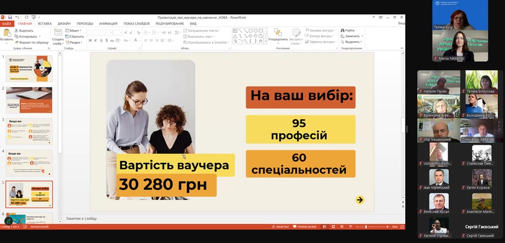Undo the last action in quick toolbar
Viewport: 505px width, 243px height.
[17, 17]
